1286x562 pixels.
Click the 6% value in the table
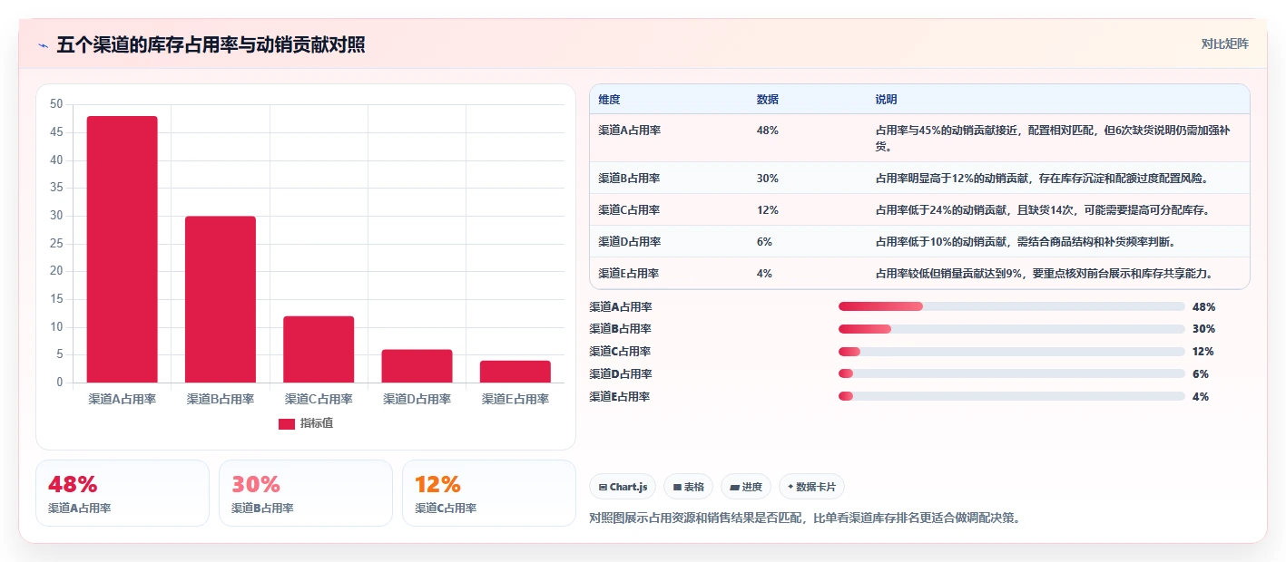pyautogui.click(x=764, y=242)
